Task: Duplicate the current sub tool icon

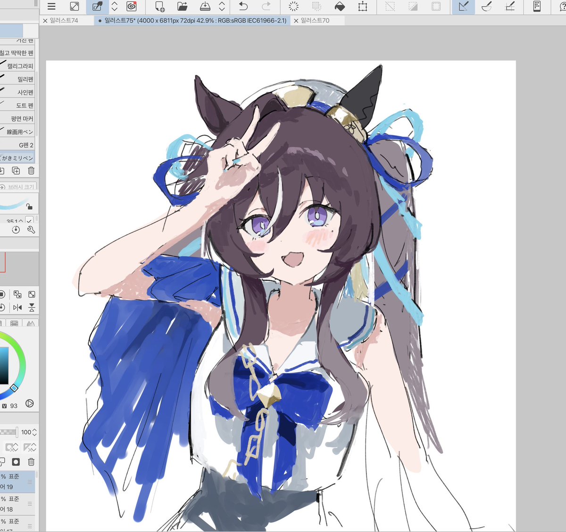Action: click(x=16, y=171)
